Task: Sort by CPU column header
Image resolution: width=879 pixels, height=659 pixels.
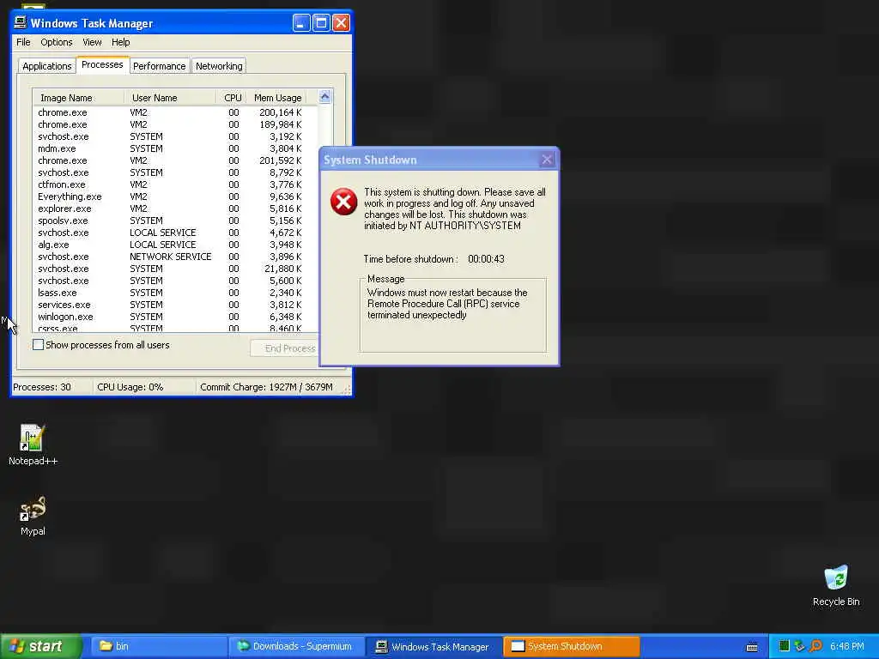Action: click(232, 98)
